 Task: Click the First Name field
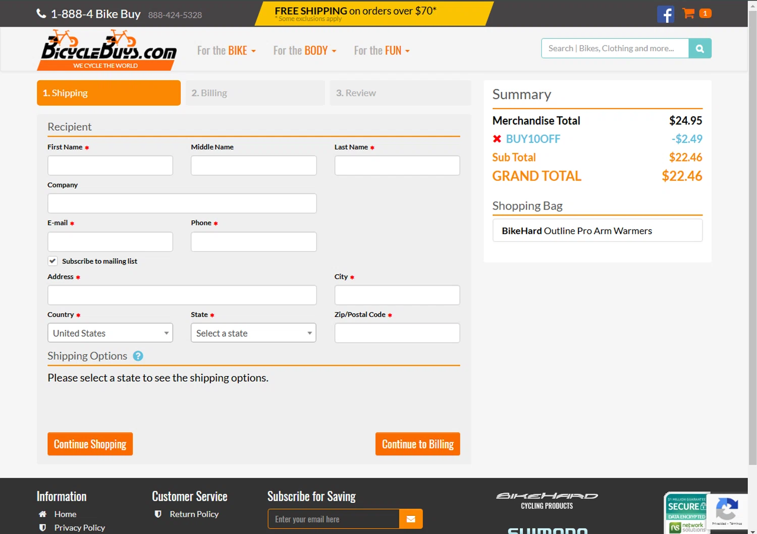coord(110,166)
